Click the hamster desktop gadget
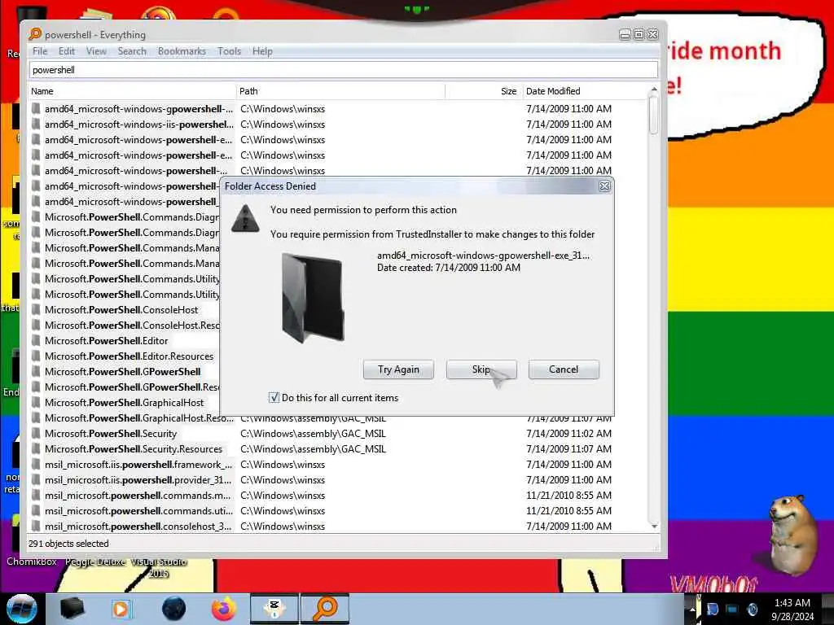 pos(792,535)
